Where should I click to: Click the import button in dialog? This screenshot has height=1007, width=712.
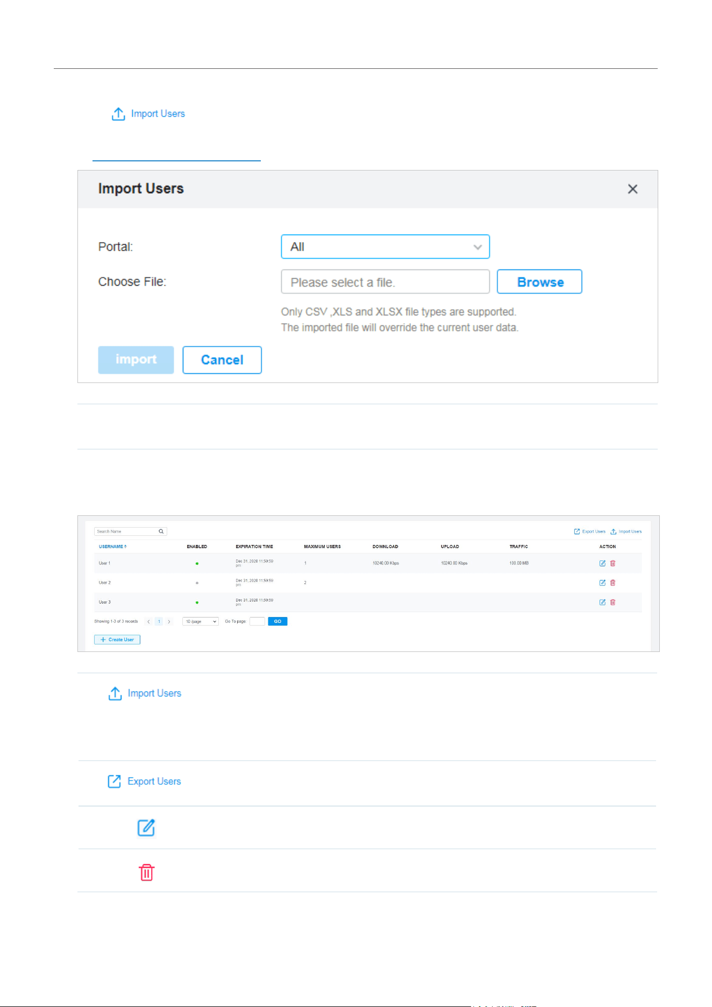click(x=136, y=360)
